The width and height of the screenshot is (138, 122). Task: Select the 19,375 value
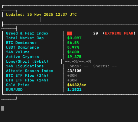click(74, 57)
